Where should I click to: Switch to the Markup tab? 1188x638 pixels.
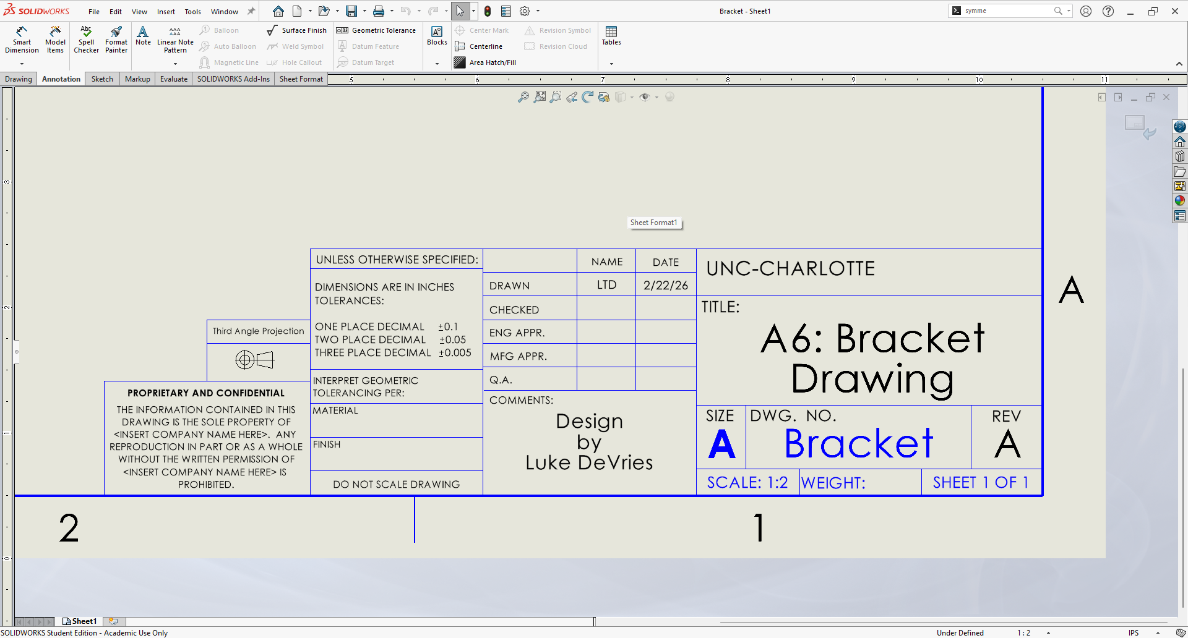(x=137, y=79)
